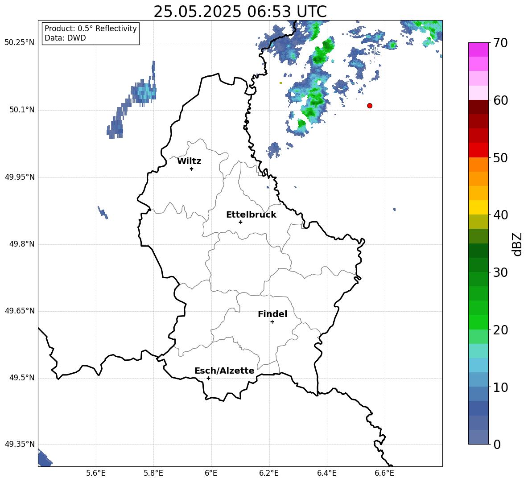This screenshot has width=528, height=482.
Task: Click the Findel location cross marker
Action: [x=272, y=322]
